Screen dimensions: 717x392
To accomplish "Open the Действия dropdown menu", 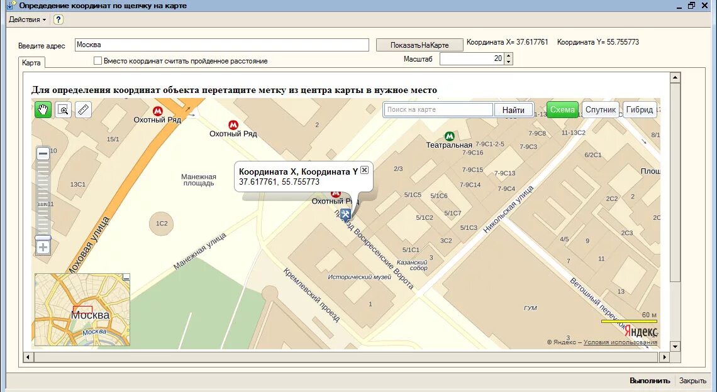I will (28, 19).
